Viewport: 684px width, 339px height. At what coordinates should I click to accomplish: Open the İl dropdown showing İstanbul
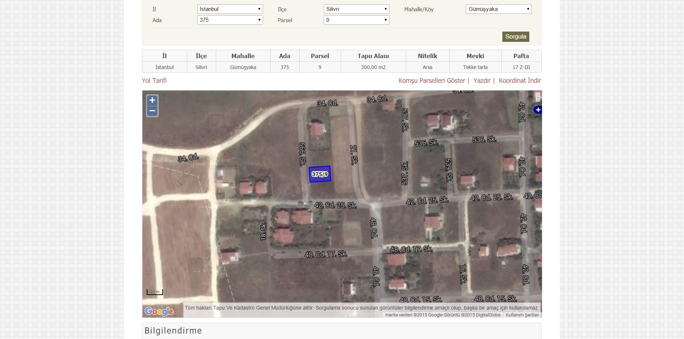coord(230,9)
